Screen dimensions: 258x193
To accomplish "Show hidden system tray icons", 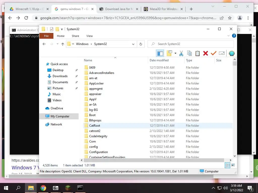I will [213, 188].
